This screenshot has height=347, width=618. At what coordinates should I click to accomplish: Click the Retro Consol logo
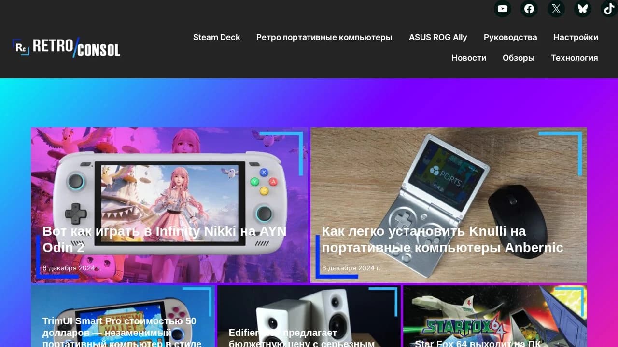(66, 47)
